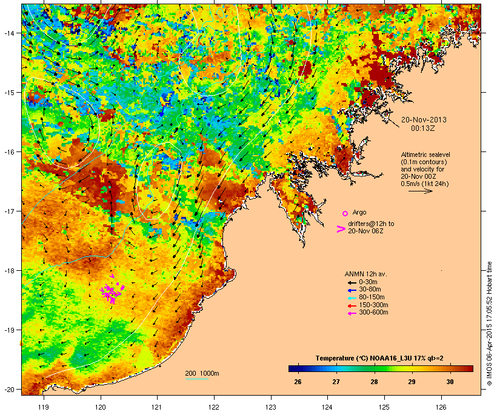
Task: Click the 'ANMN 12h av.' heading
Action: (x=365, y=274)
